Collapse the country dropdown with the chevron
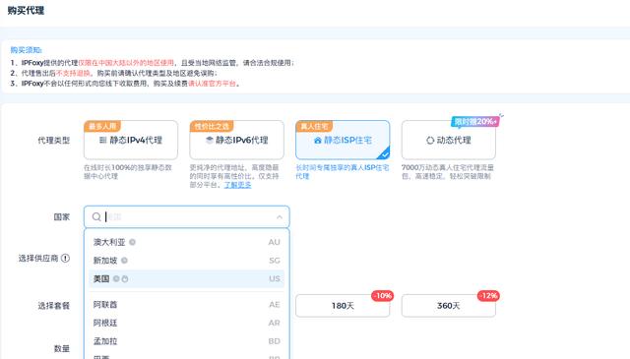630x359 pixels. pos(280,216)
